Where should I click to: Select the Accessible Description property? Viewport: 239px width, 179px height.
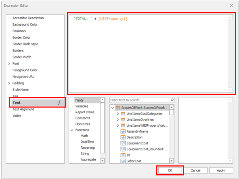(28, 18)
